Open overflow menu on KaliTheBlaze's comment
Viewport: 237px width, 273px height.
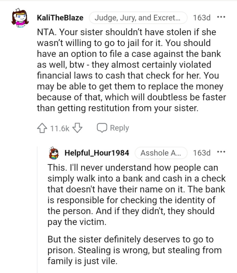(x=221, y=17)
